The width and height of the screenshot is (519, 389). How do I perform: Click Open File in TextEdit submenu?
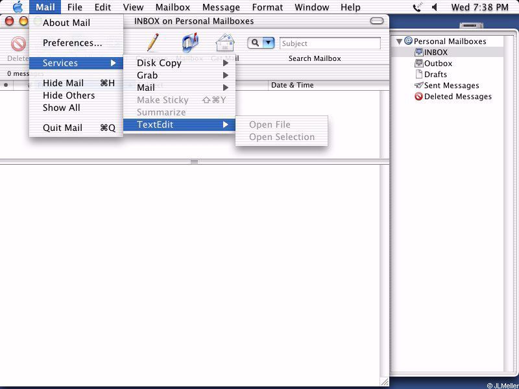point(282,124)
